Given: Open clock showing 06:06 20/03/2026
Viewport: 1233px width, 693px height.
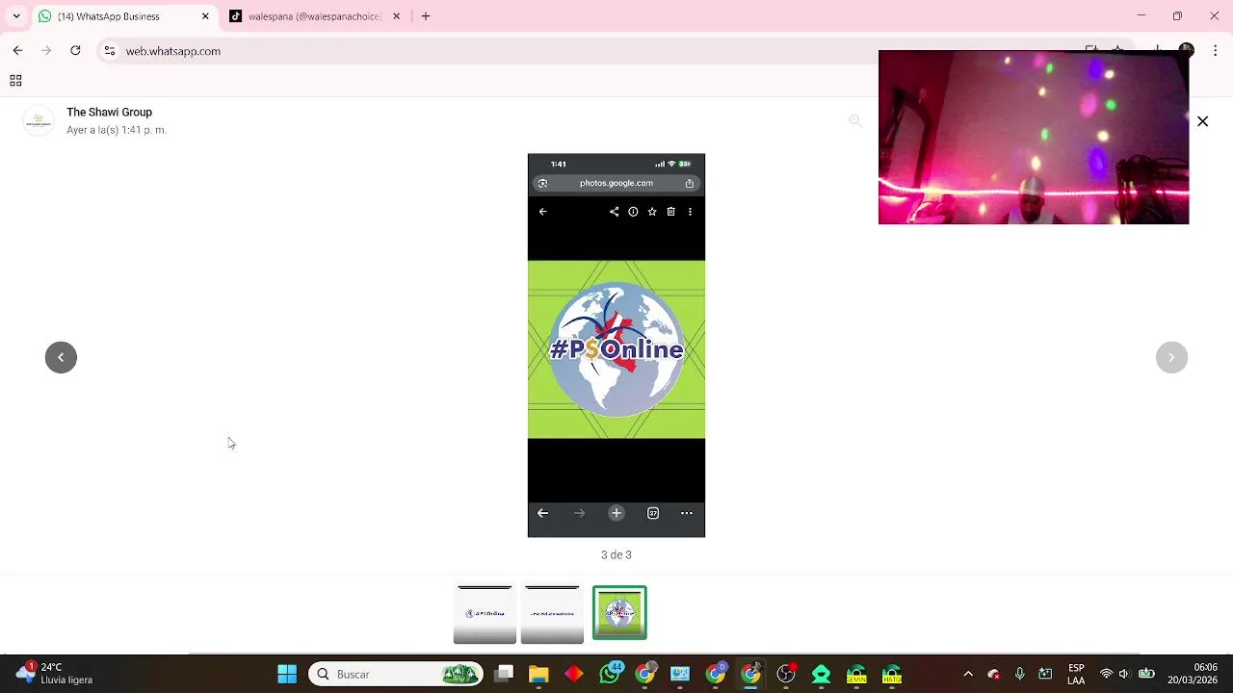Looking at the screenshot, I should (1193, 674).
